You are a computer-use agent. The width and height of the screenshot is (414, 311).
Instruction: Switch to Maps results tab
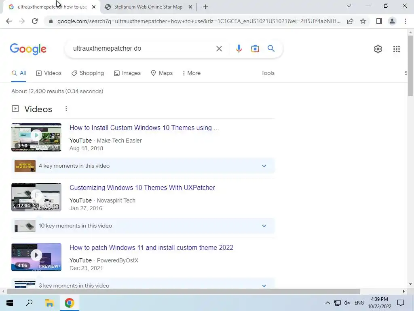(162, 73)
